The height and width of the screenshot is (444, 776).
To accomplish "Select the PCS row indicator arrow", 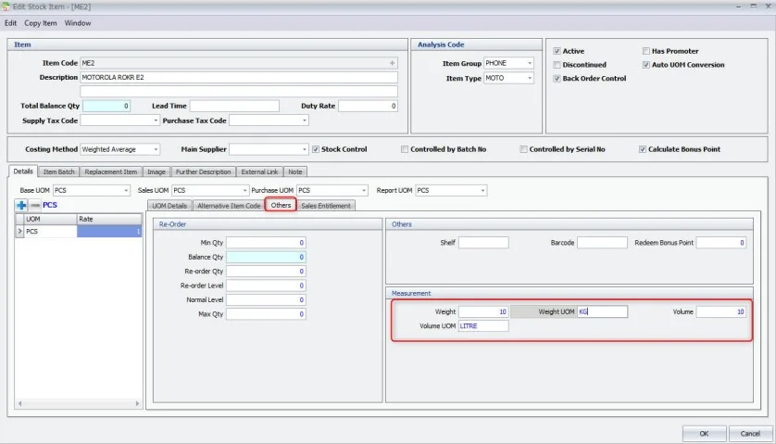I will click(20, 232).
